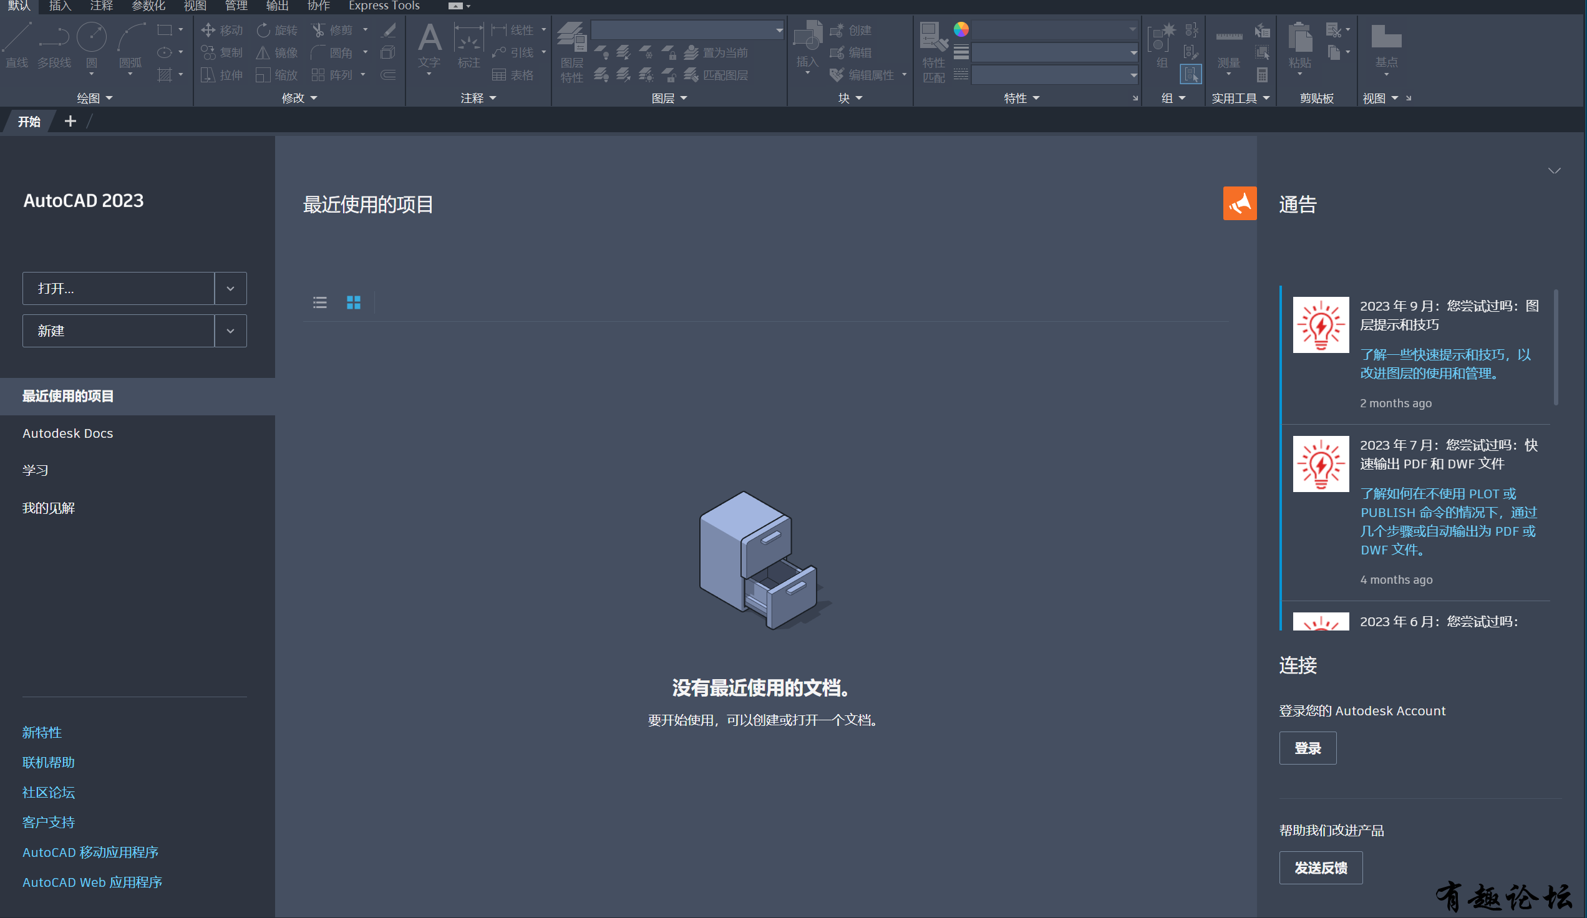Expand the Open button dropdown arrow
Image resolution: width=1587 pixels, height=918 pixels.
[230, 288]
